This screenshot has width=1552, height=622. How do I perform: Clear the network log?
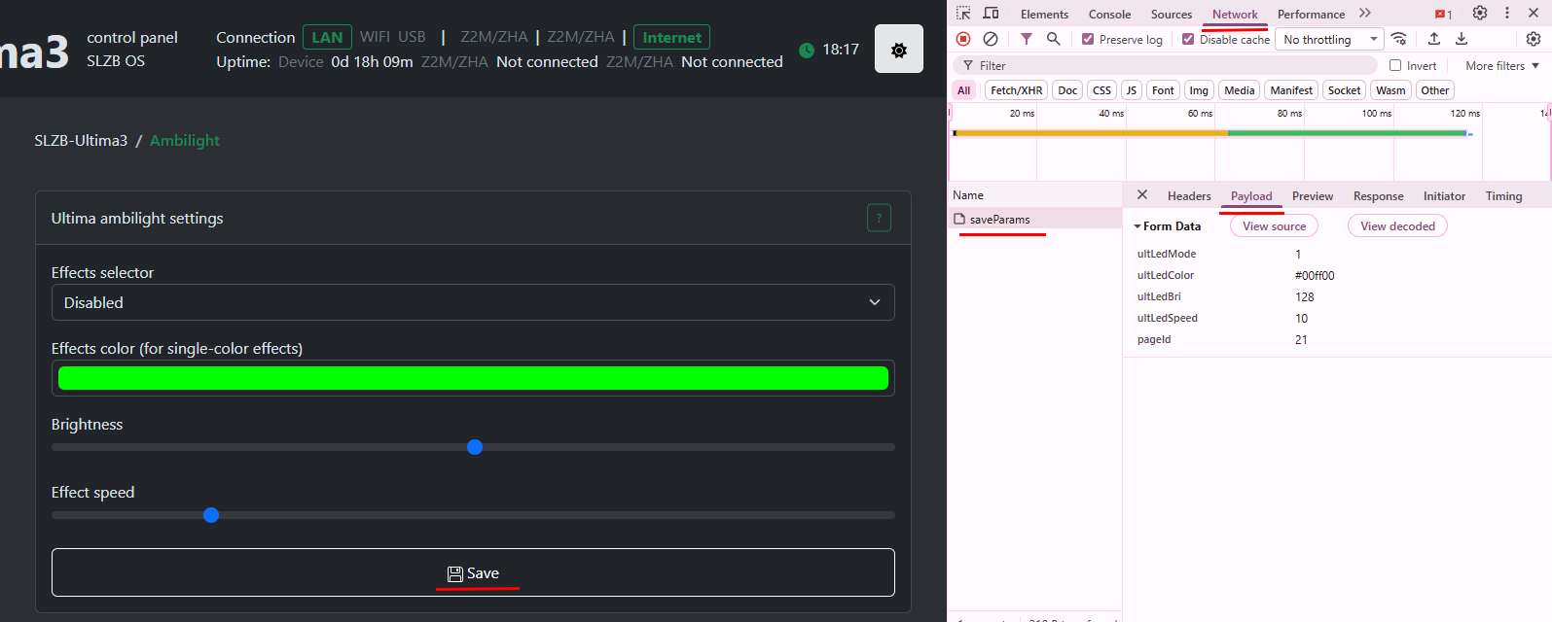coord(991,39)
